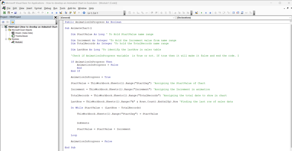Open the Watch Window icon
Screen dimensions: 292x151
pyautogui.click(x=242, y=13)
